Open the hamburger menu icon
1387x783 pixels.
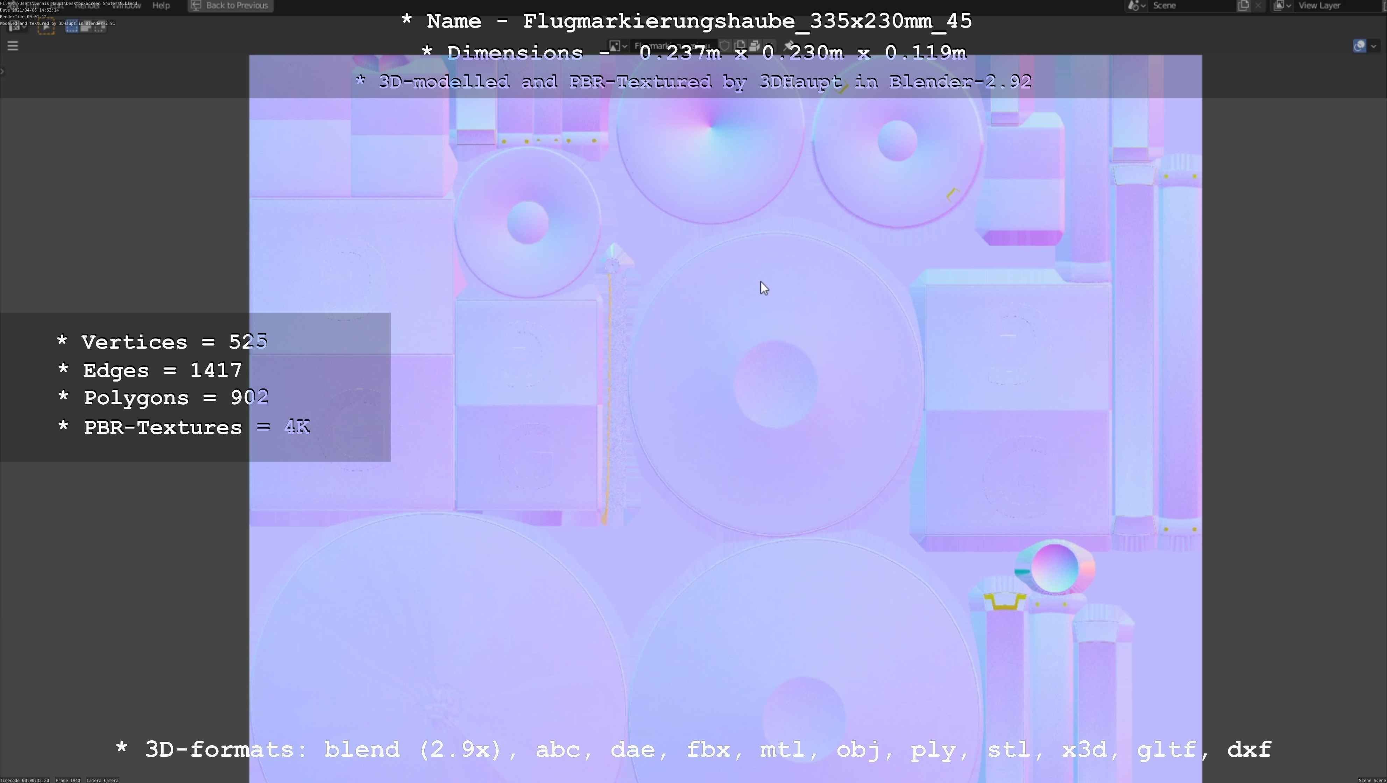(13, 46)
